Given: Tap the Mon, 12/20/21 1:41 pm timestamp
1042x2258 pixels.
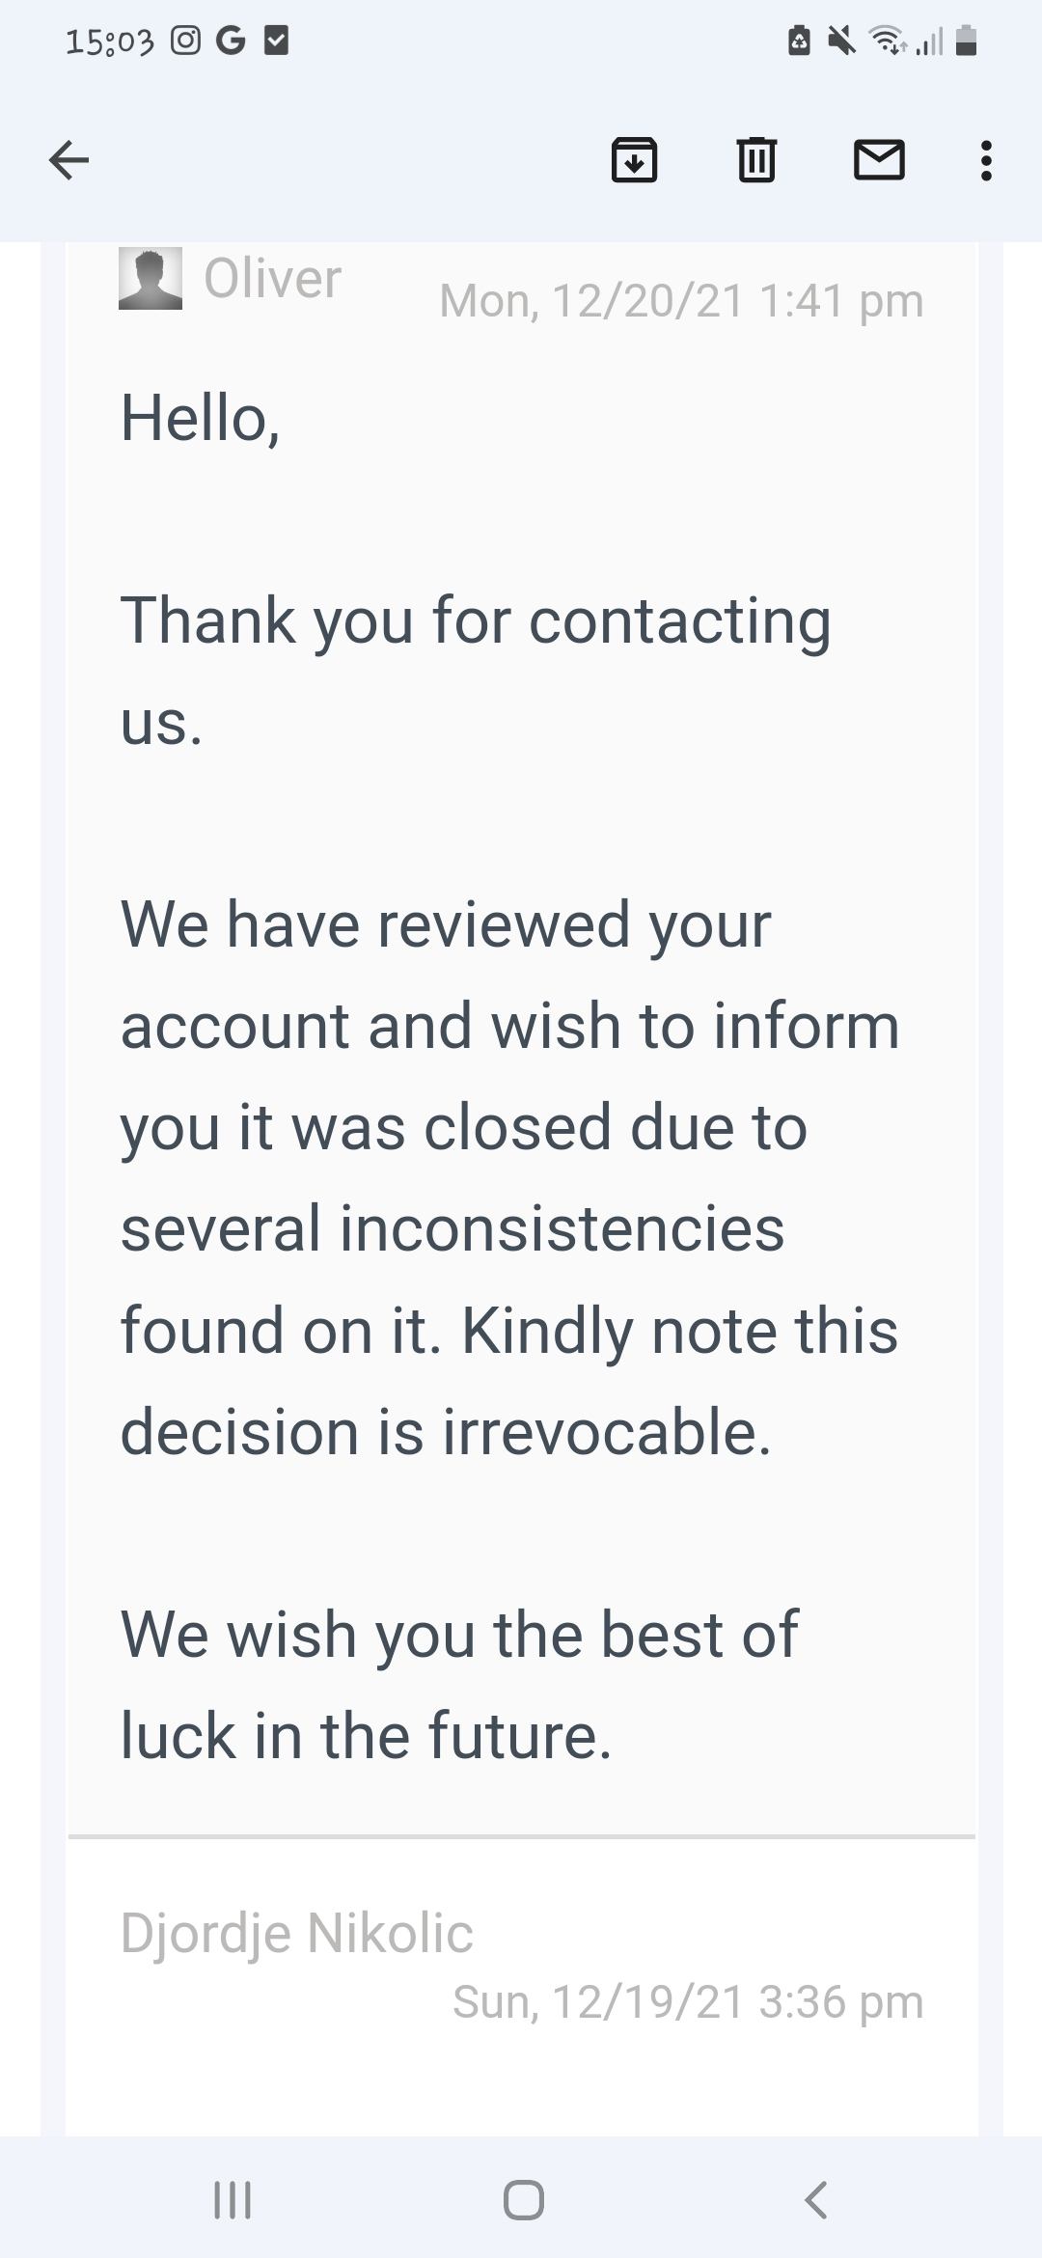Looking at the screenshot, I should 681,300.
